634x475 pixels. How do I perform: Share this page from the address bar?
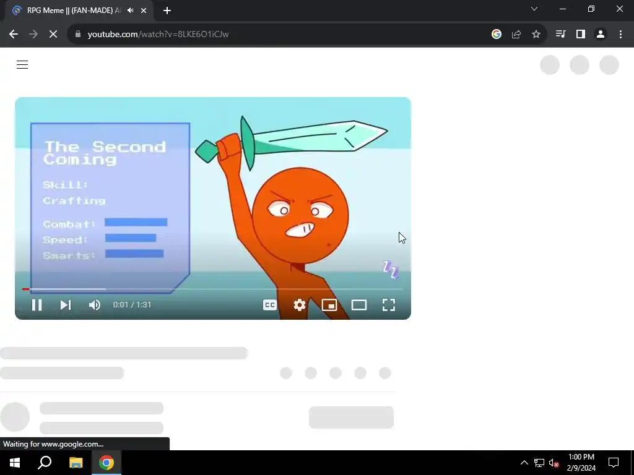click(516, 35)
